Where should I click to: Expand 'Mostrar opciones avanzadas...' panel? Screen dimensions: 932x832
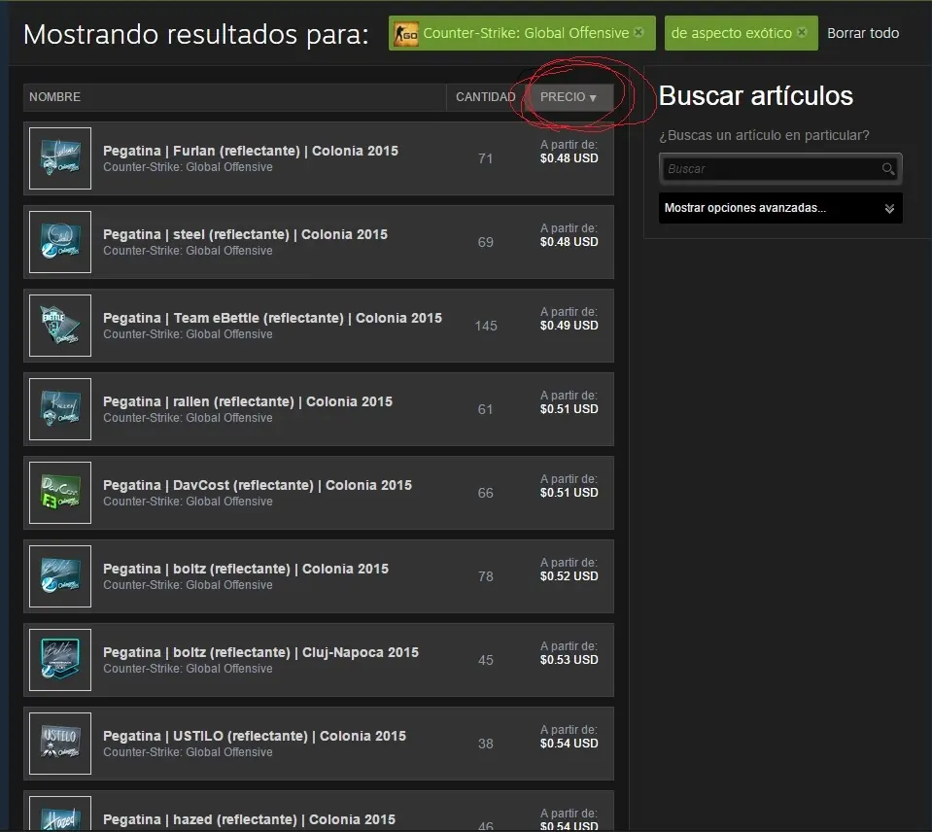coord(780,208)
